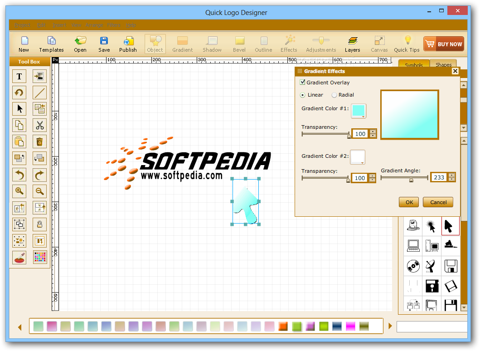Open the Project menu

(x=22, y=25)
